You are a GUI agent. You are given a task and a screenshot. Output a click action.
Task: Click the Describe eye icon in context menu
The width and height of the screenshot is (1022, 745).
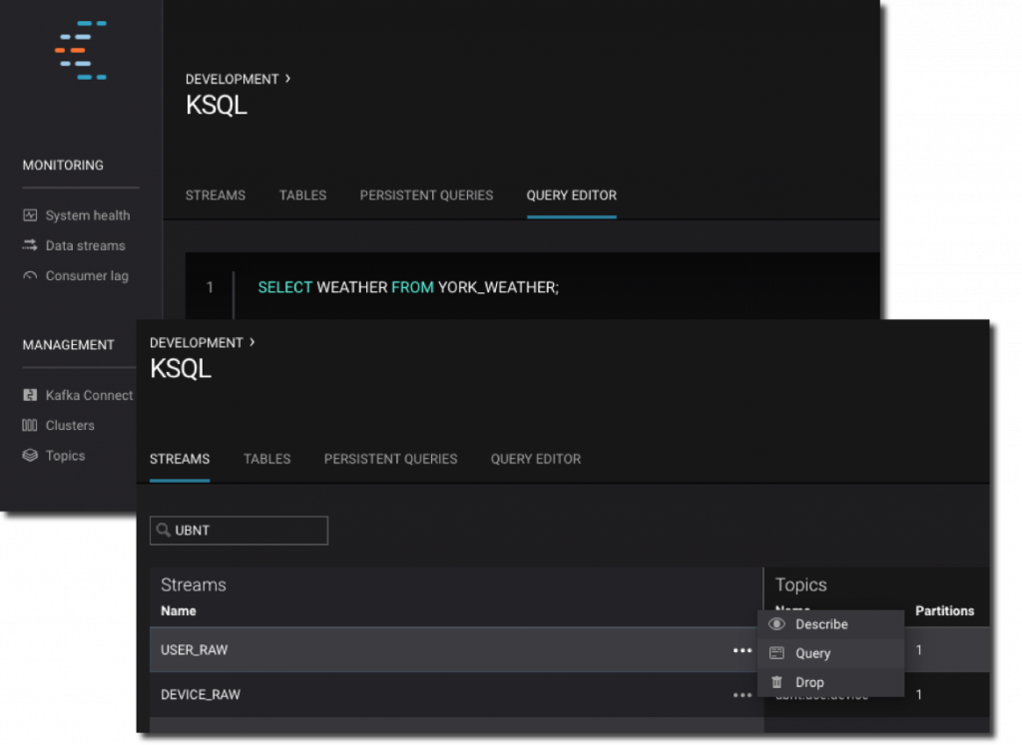(777, 624)
